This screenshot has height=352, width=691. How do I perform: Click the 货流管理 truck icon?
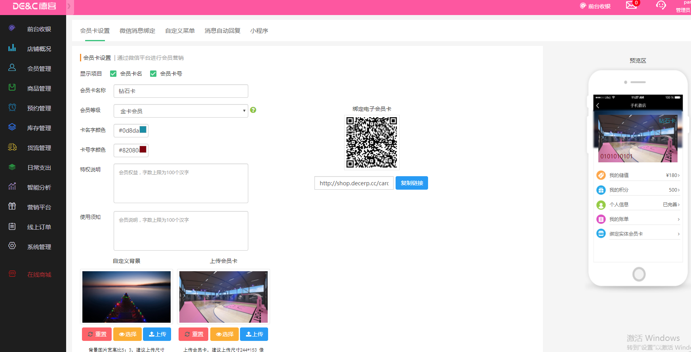12,147
